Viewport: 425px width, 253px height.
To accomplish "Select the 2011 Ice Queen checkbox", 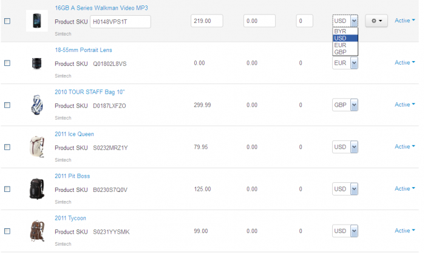I will coord(7,147).
